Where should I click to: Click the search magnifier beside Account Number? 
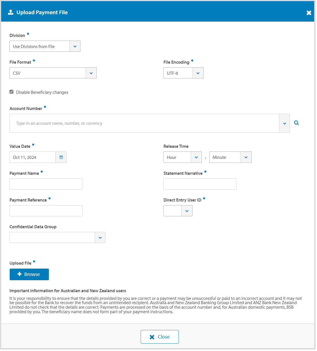[x=296, y=123]
